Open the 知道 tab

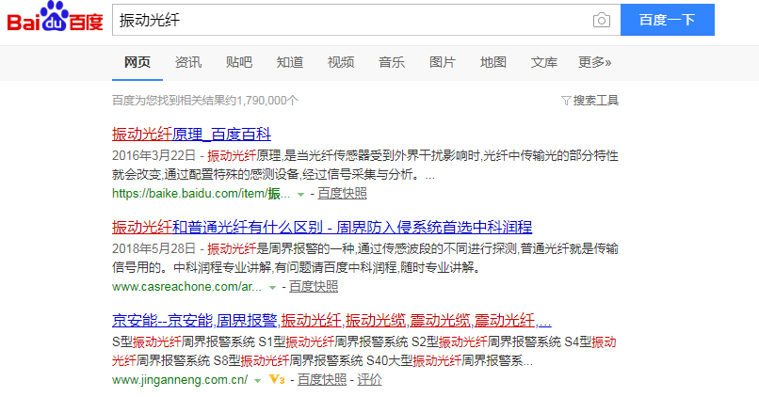coord(289,62)
